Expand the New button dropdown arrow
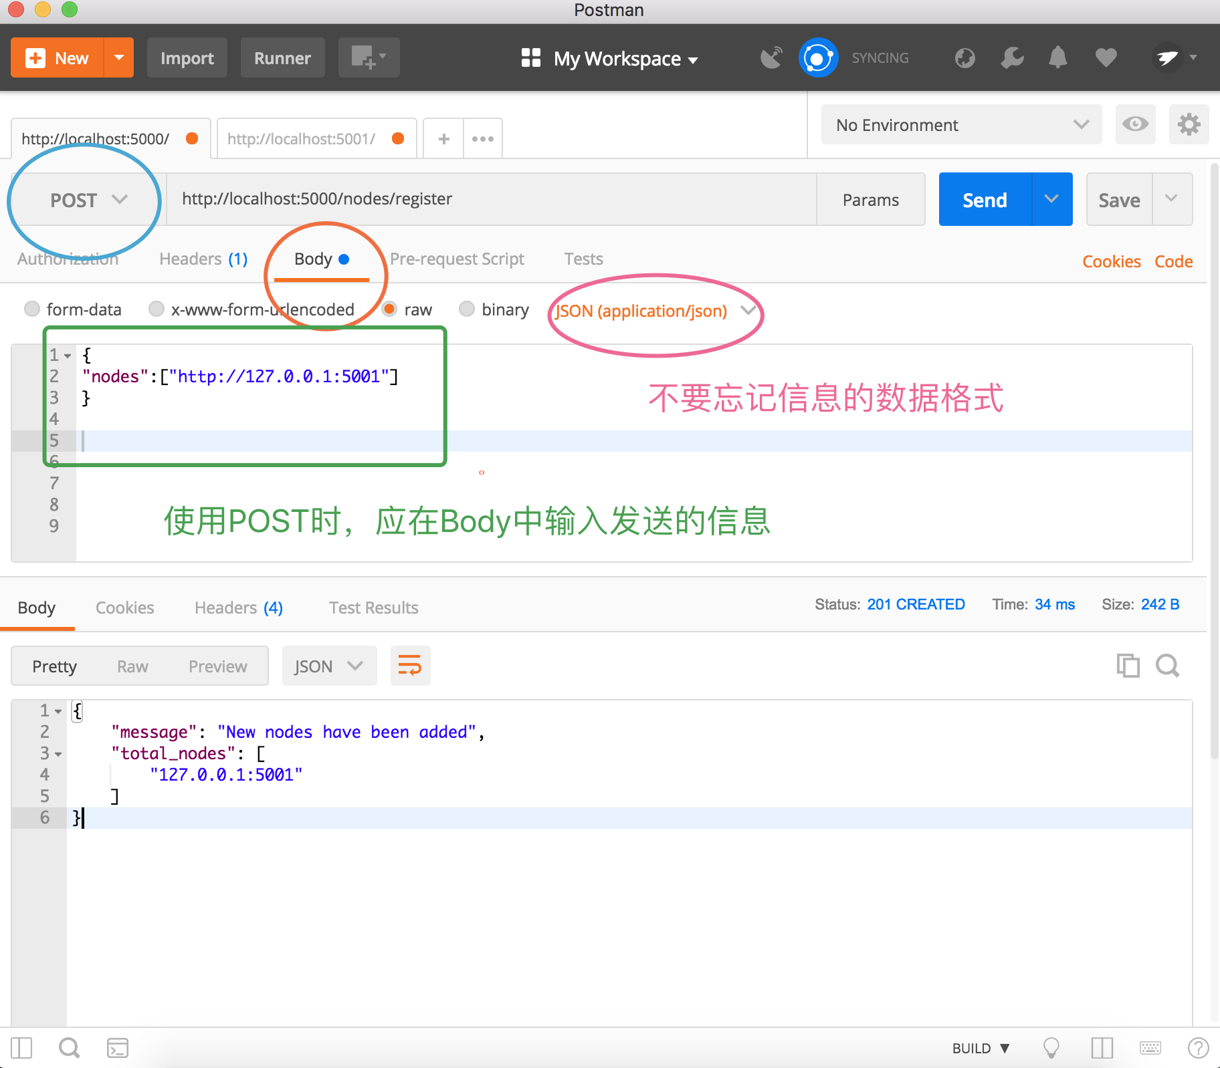1220x1068 pixels. (x=119, y=57)
